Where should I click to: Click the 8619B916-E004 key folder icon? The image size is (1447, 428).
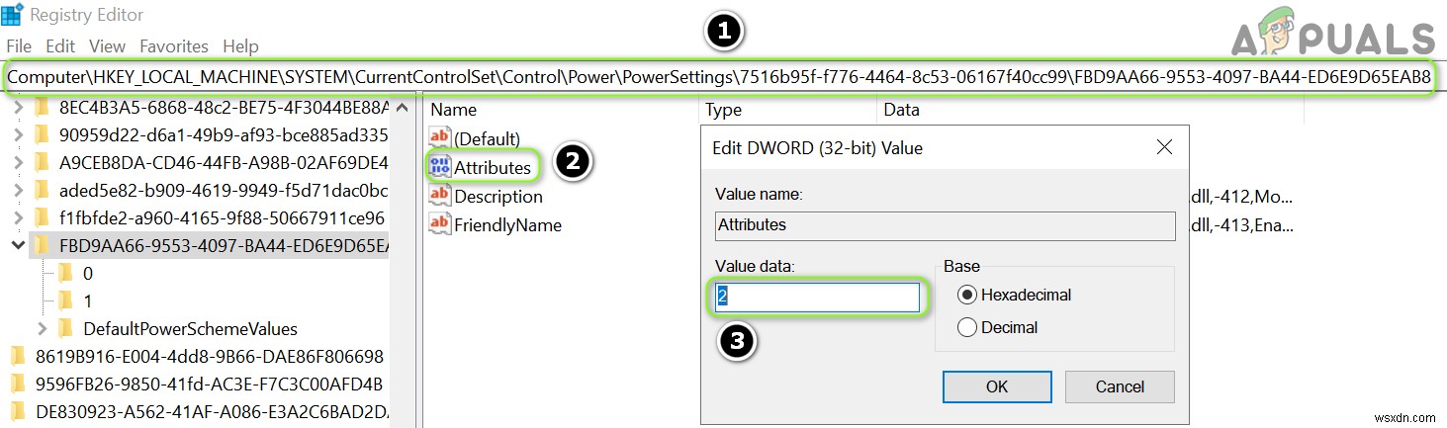(17, 356)
